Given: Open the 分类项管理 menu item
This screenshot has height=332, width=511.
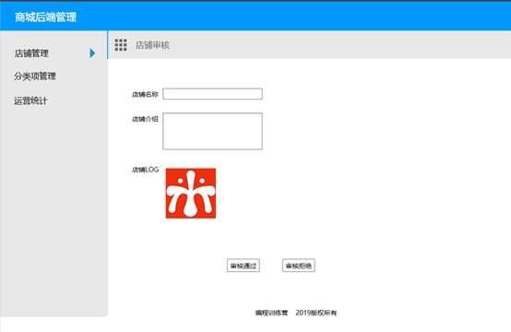Looking at the screenshot, I should tap(35, 77).
